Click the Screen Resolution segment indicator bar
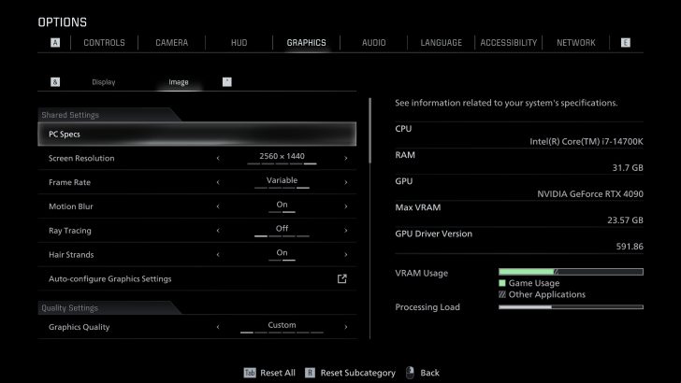681x383 pixels. click(282, 164)
